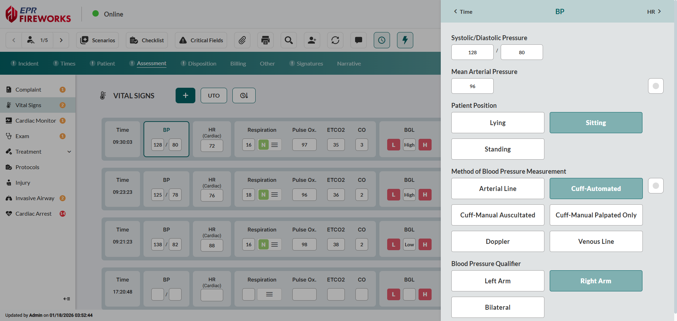Open the Narrative tab
This screenshot has height=321, width=677.
(x=349, y=63)
